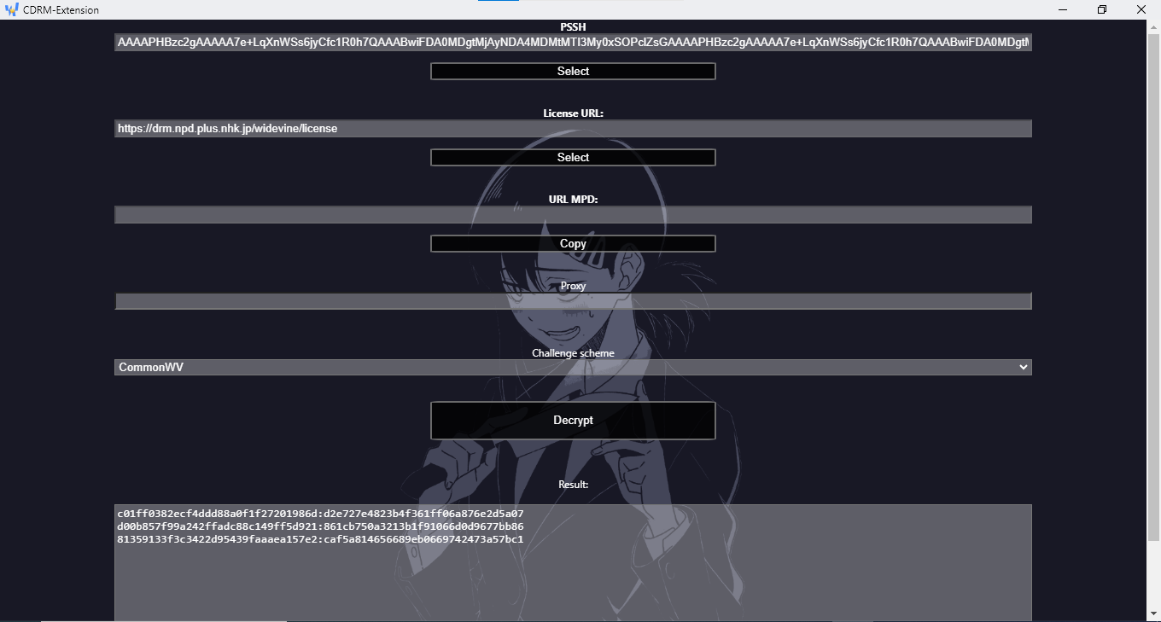Click the Select button under License URL
1161x622 pixels.
coord(573,158)
